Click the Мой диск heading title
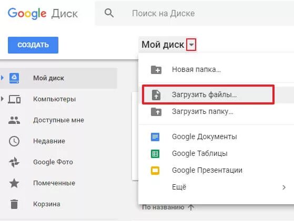The width and height of the screenshot is (294, 221). (163, 45)
